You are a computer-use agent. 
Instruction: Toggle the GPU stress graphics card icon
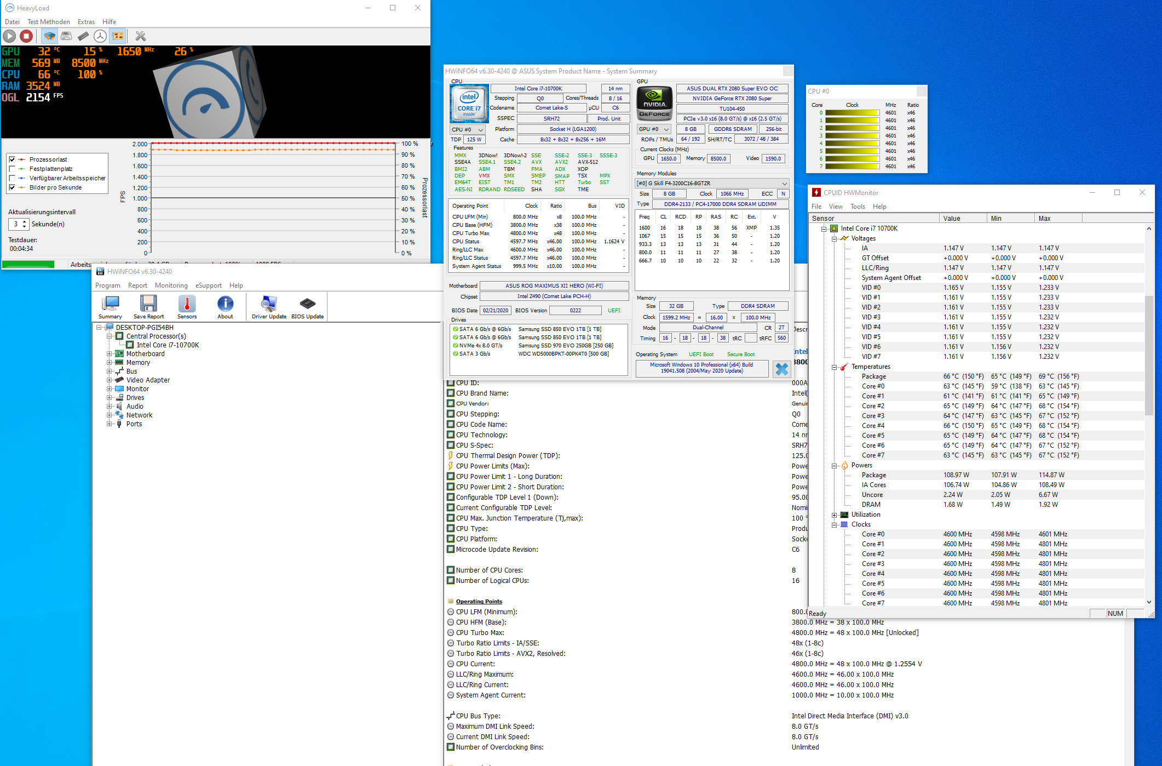click(x=118, y=36)
